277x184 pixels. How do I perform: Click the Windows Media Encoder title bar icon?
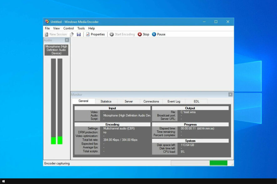[x=47, y=22]
